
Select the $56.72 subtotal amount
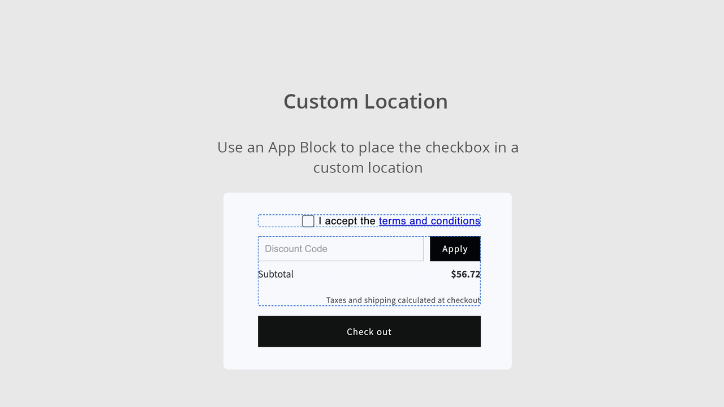(x=466, y=274)
